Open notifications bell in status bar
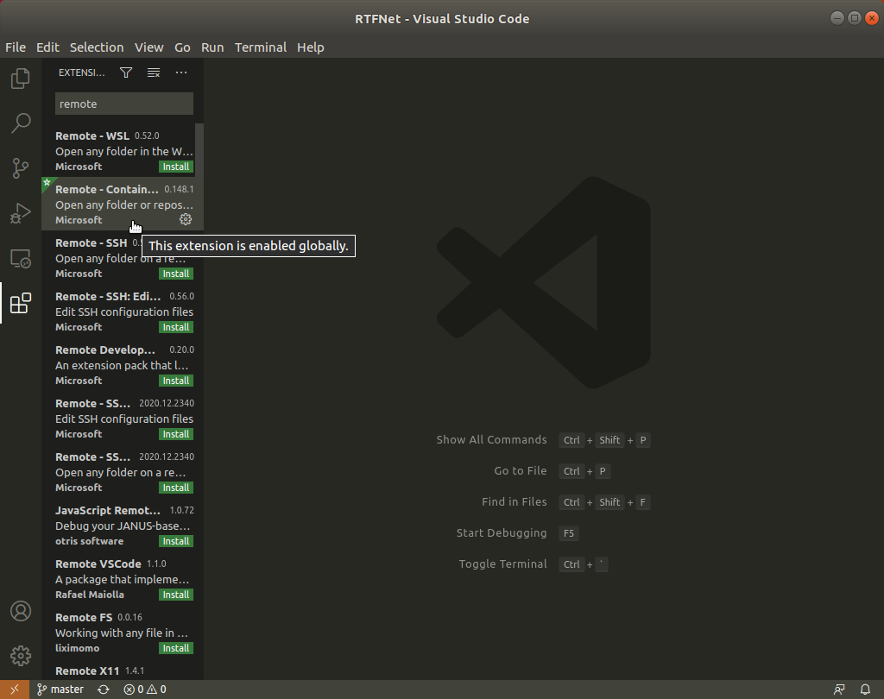 coord(865,690)
